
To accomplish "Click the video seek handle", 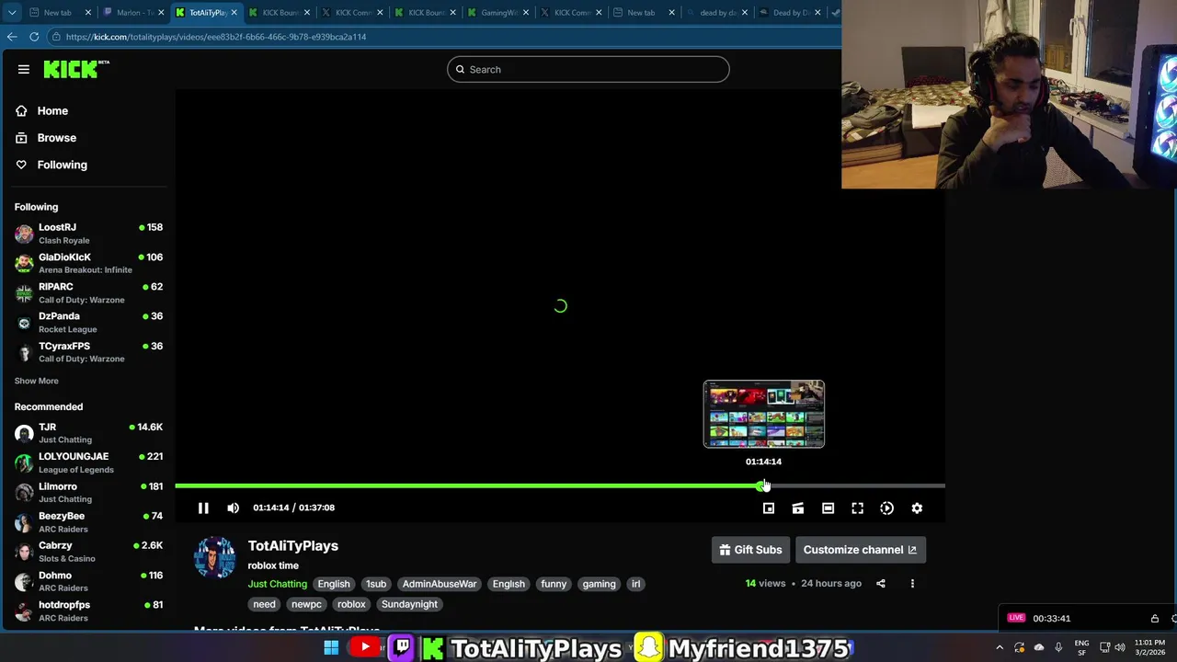I will click(x=761, y=485).
